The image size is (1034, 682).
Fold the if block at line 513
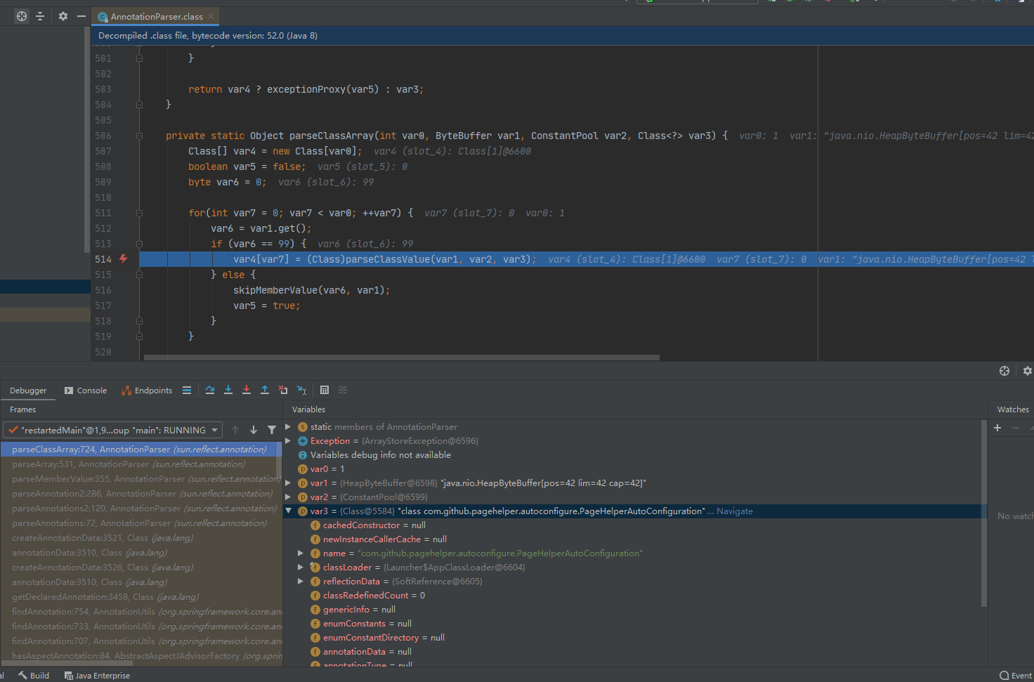point(139,244)
